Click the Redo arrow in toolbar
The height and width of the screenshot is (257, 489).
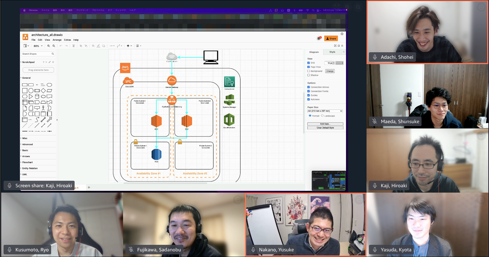coord(66,46)
